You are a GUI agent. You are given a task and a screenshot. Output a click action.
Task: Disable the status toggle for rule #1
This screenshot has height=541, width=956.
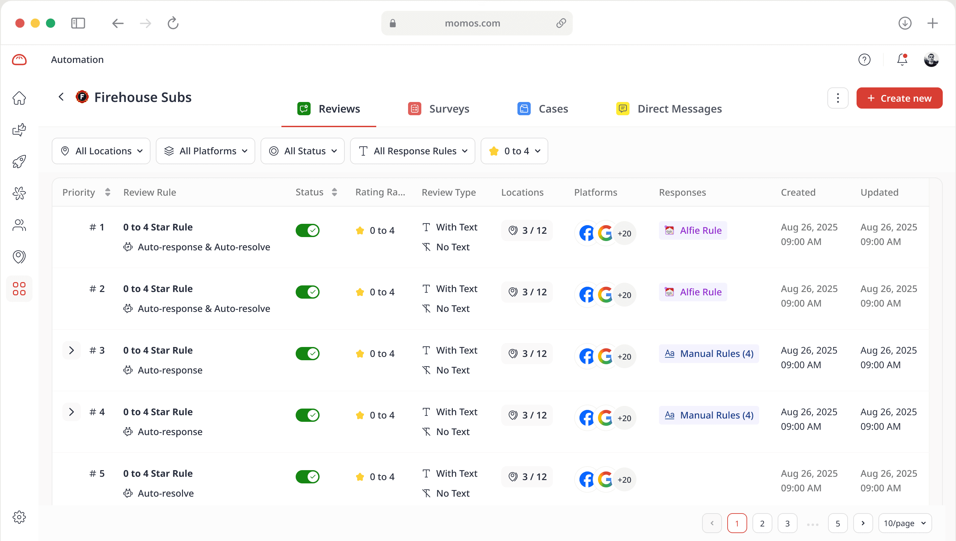coord(307,230)
